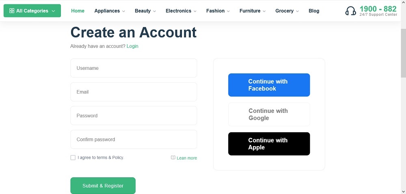Image resolution: width=406 pixels, height=194 pixels.
Task: Show the Fashion submenu
Action: (x=218, y=11)
